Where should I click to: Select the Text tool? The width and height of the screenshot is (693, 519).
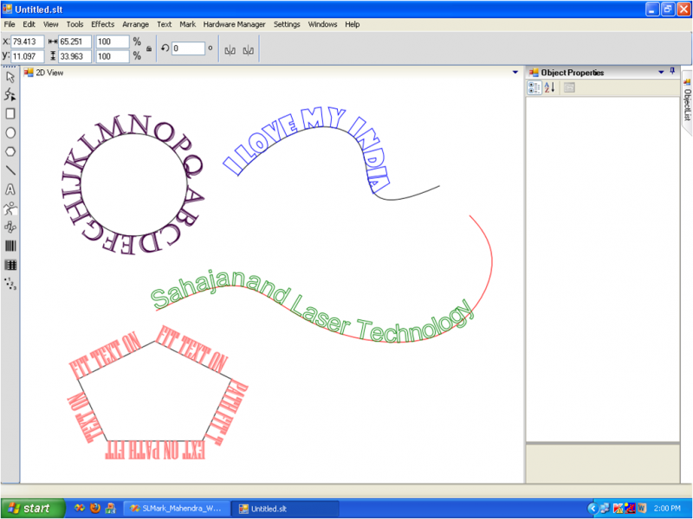[10, 189]
